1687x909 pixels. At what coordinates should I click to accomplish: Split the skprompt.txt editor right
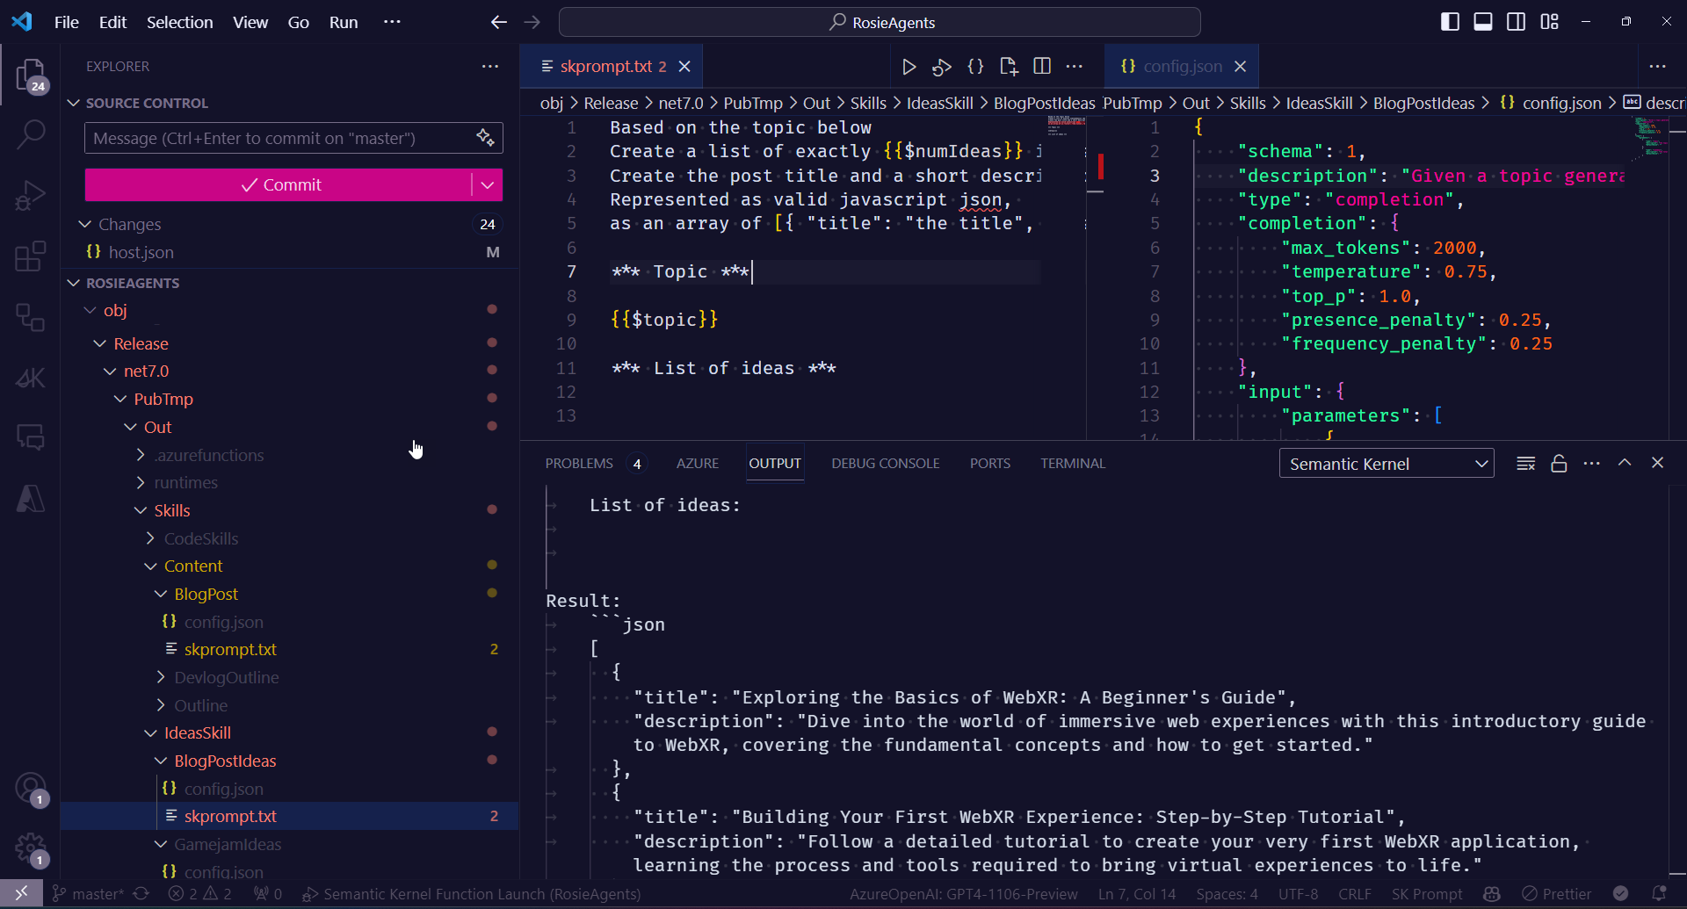[x=1042, y=67]
